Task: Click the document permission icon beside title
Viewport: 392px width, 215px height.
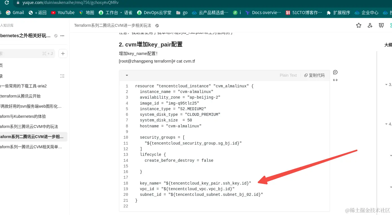Action: pyautogui.click(x=157, y=26)
